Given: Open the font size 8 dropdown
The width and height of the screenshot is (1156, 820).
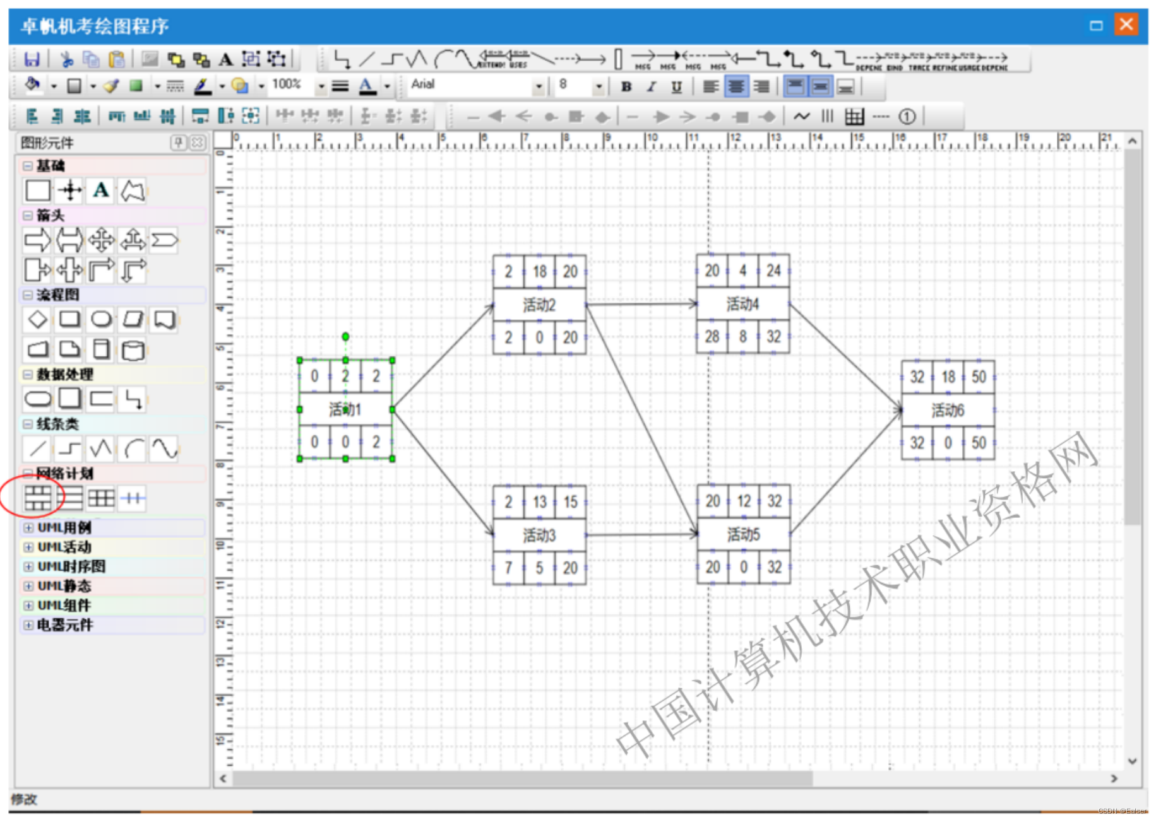Looking at the screenshot, I should (599, 86).
